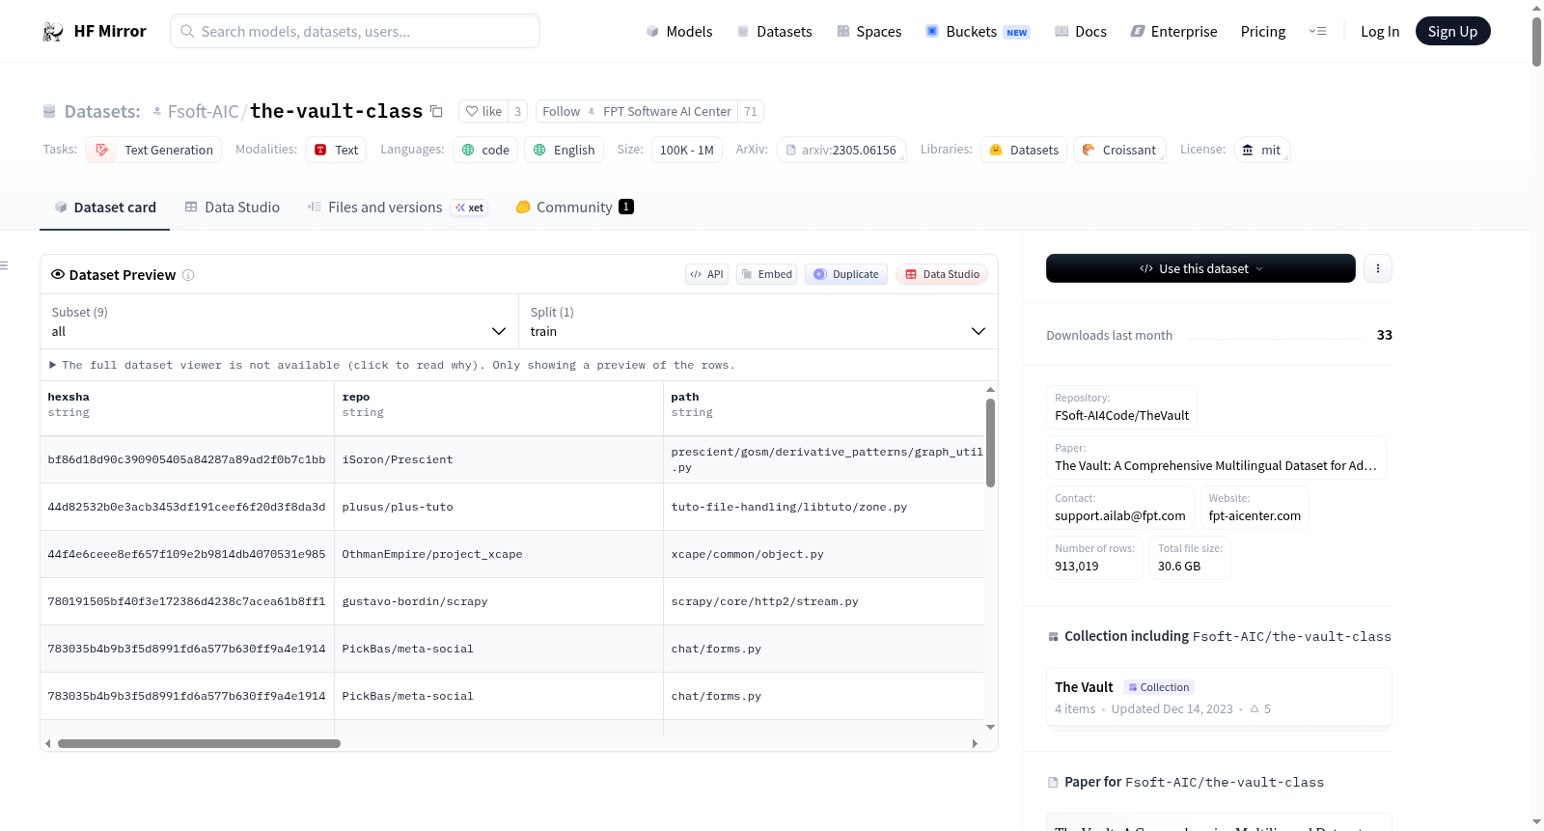
Task: Select the iSoron/Prescient repo cell
Action: click(499, 459)
